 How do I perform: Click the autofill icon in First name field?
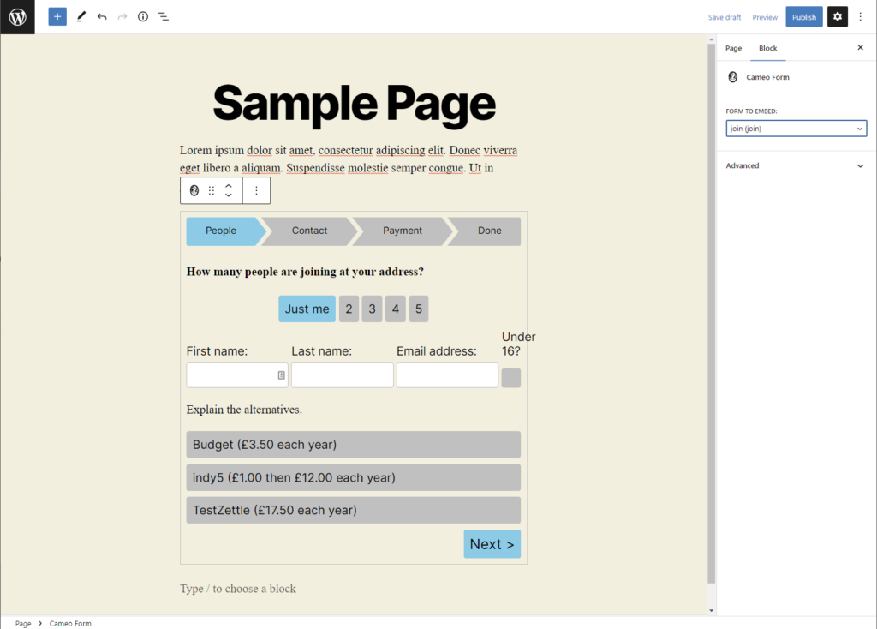(281, 375)
